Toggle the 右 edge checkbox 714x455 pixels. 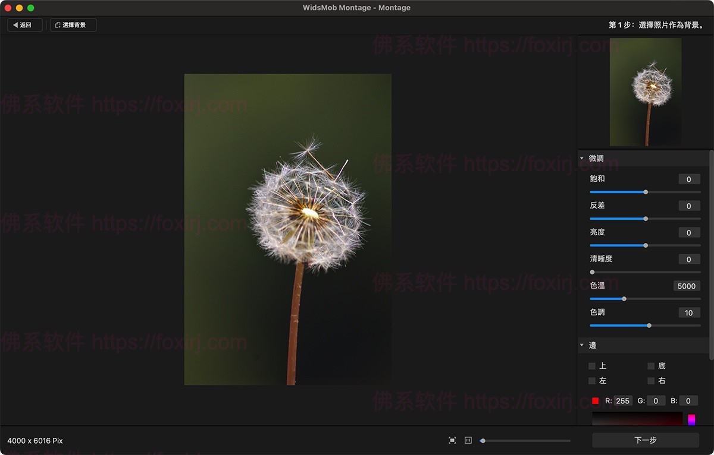tap(651, 381)
